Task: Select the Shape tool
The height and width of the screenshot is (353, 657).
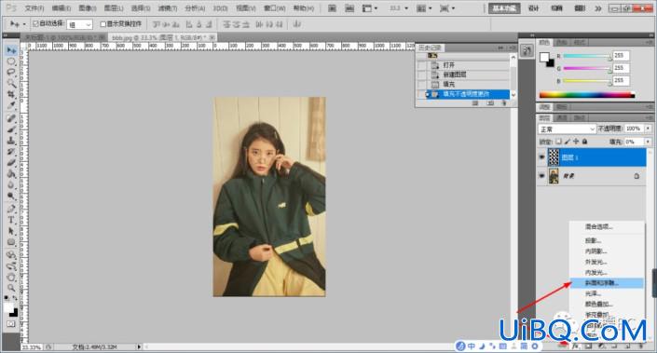Action: pyautogui.click(x=11, y=242)
